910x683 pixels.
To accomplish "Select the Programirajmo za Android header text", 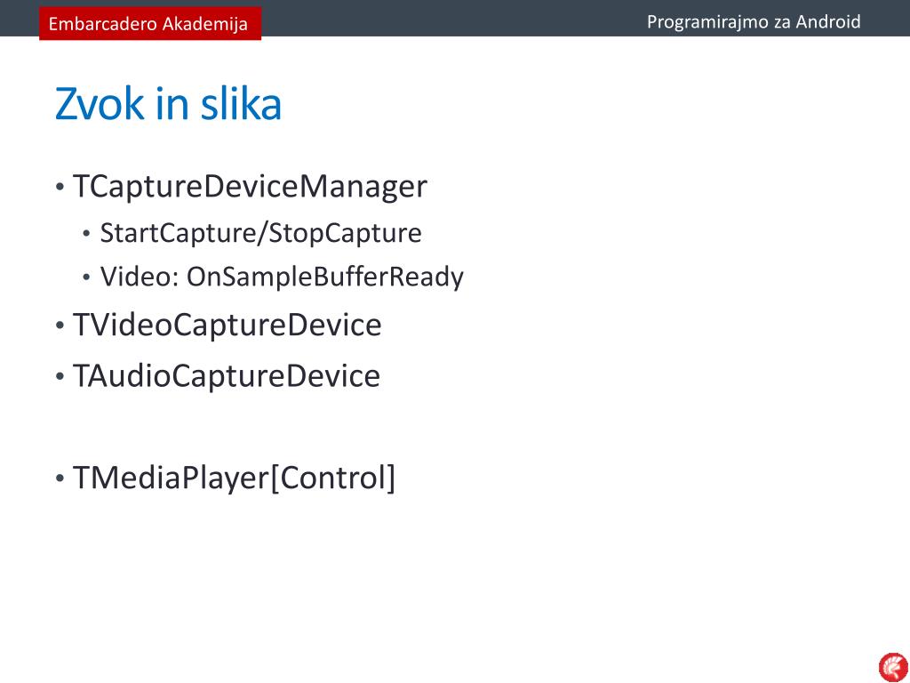I will point(754,22).
